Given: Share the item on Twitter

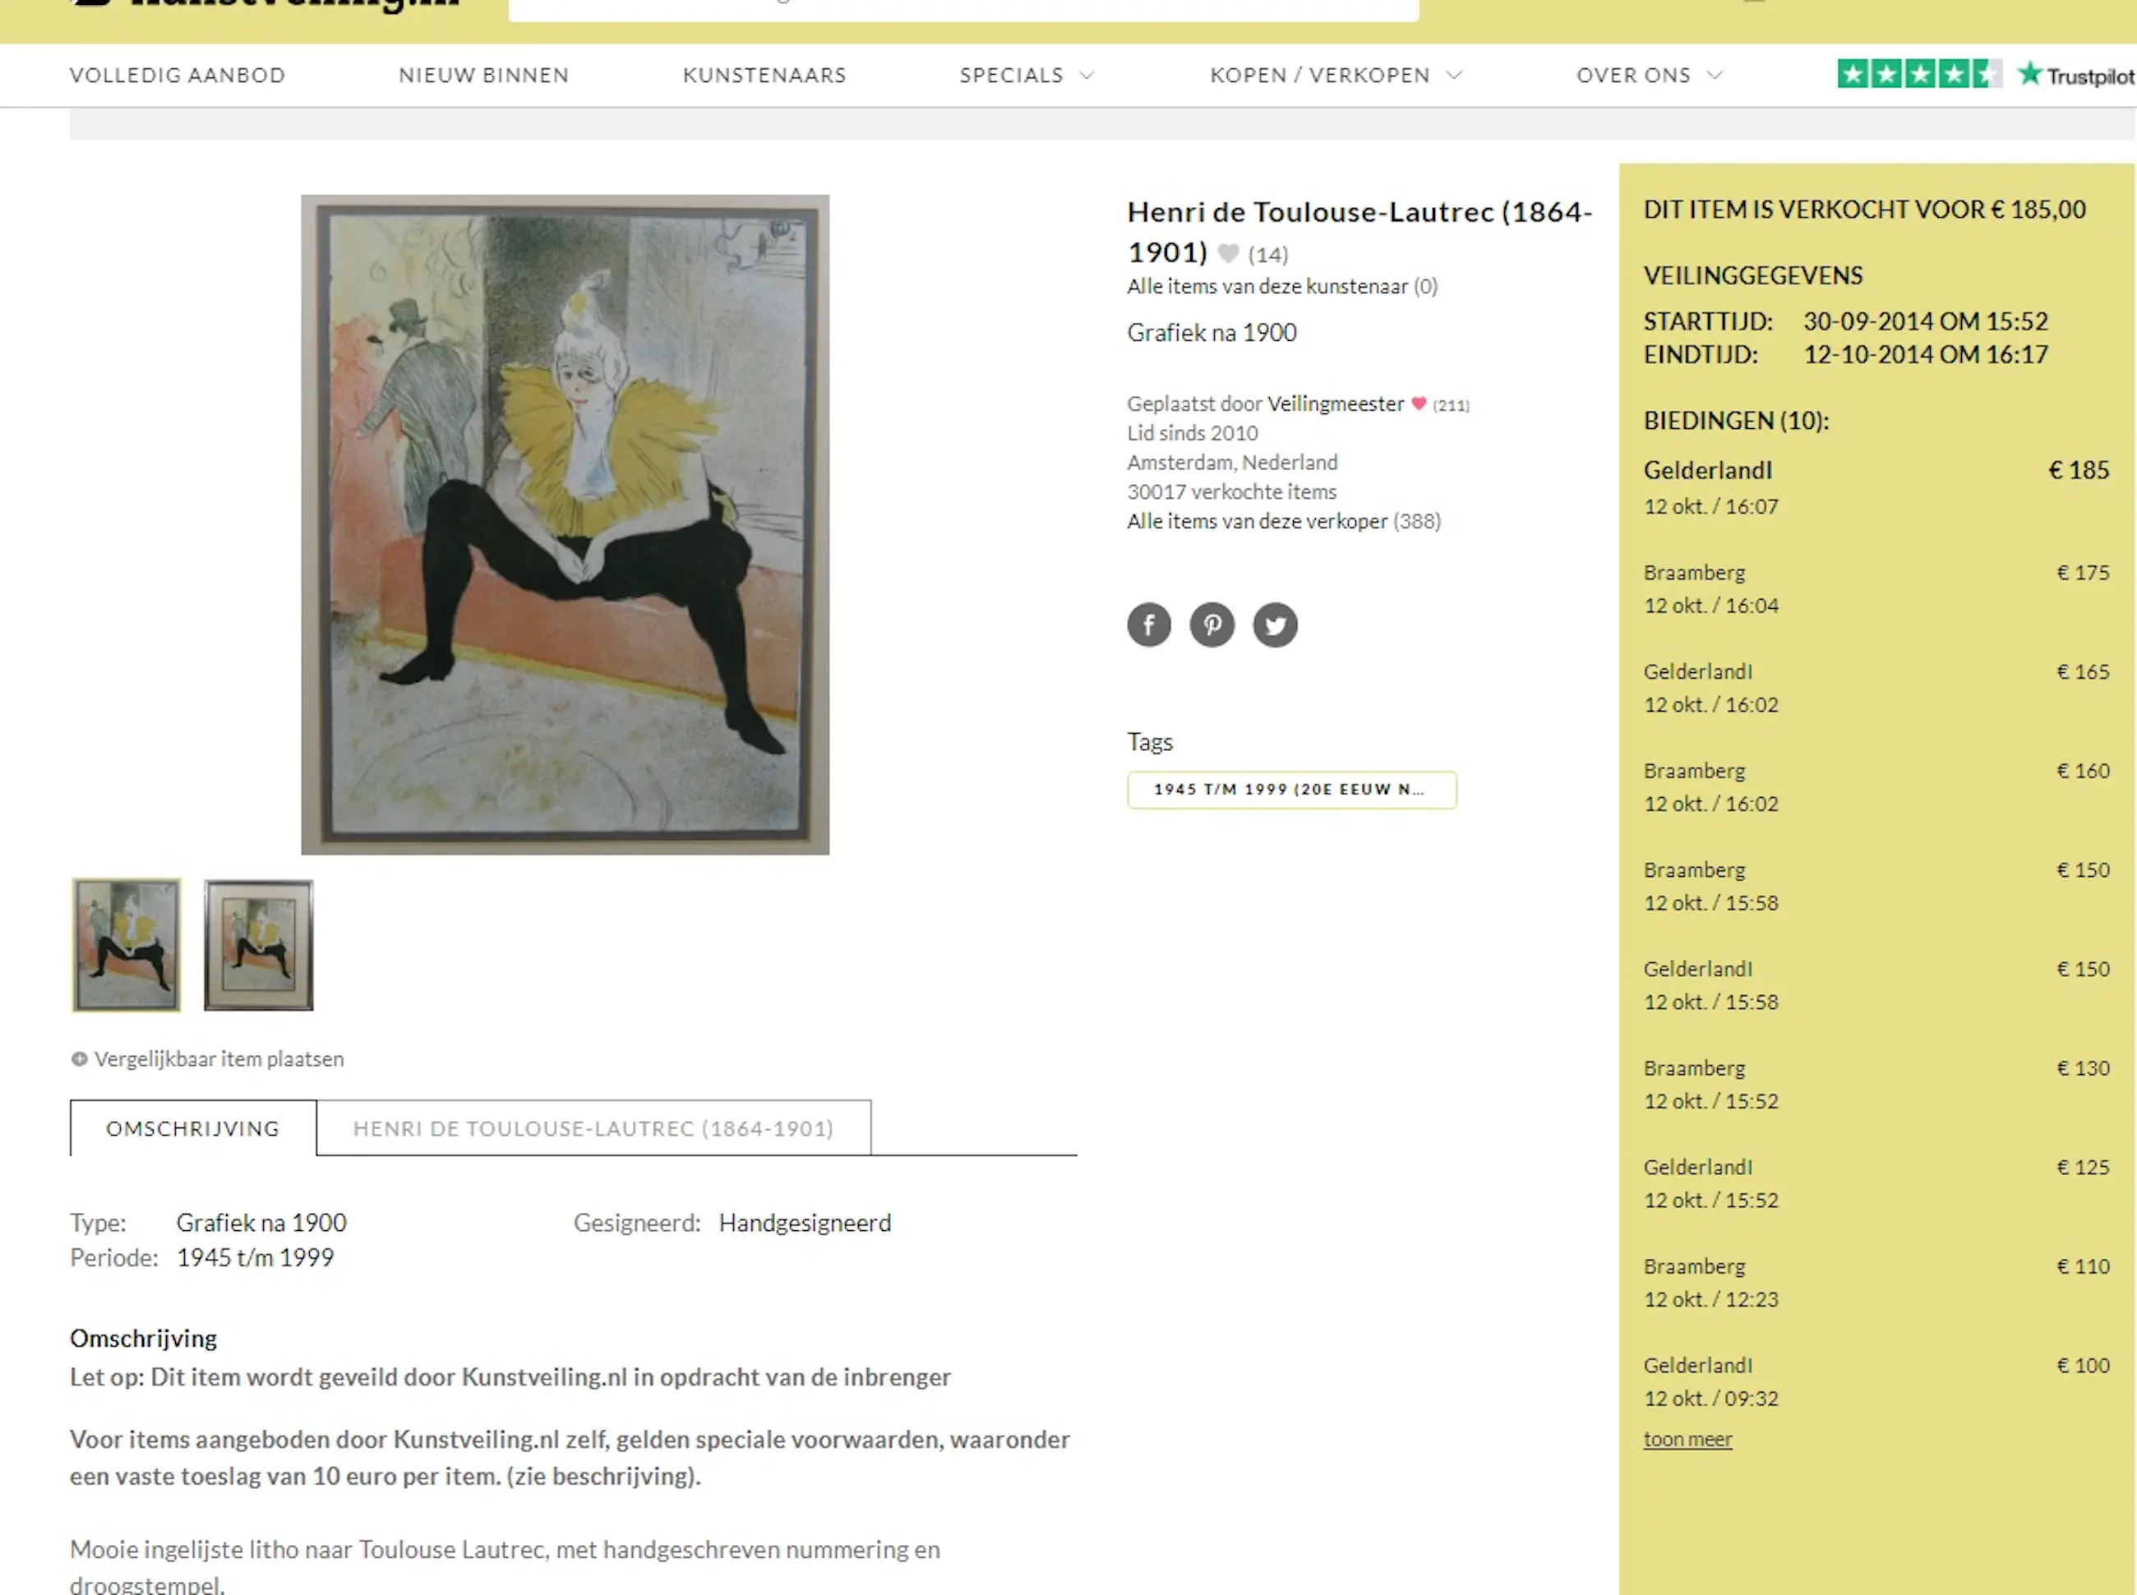Looking at the screenshot, I should tap(1275, 625).
